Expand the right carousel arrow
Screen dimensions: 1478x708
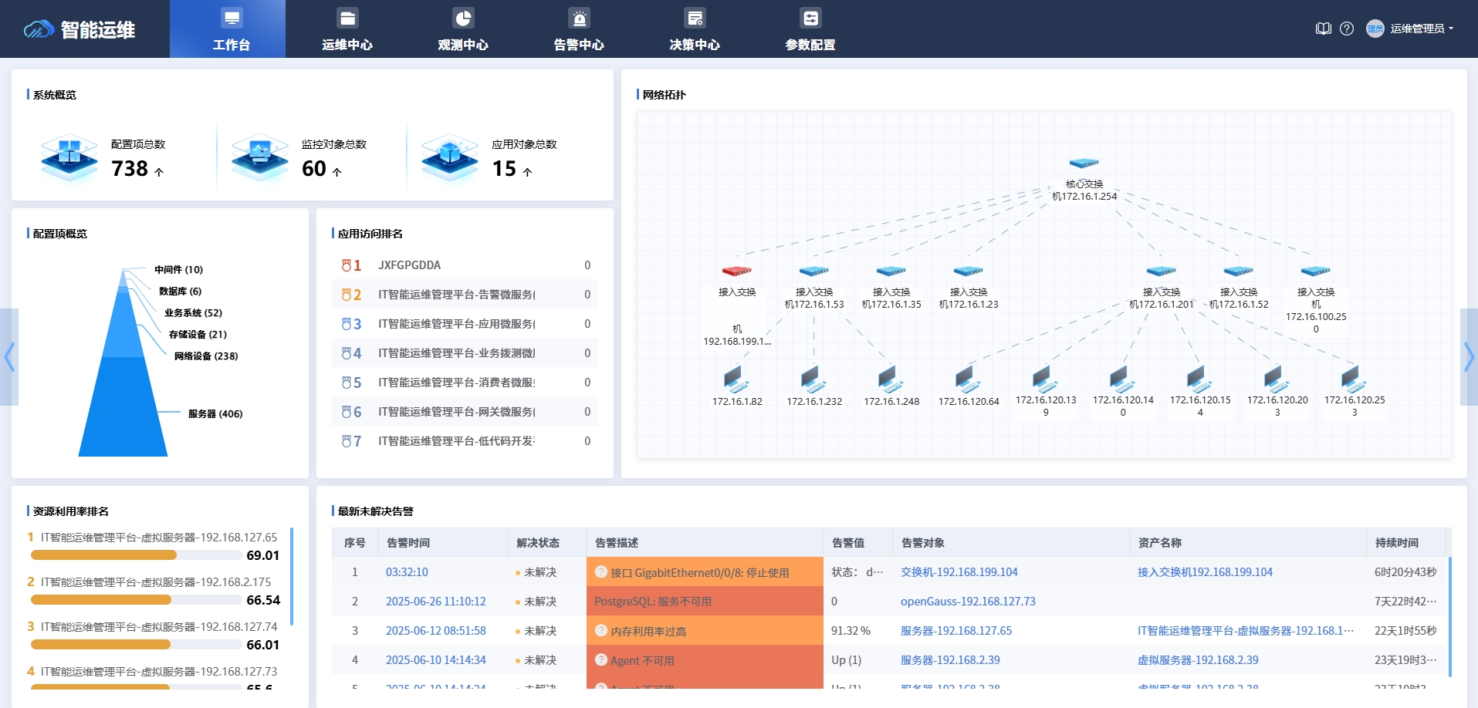tap(1470, 357)
